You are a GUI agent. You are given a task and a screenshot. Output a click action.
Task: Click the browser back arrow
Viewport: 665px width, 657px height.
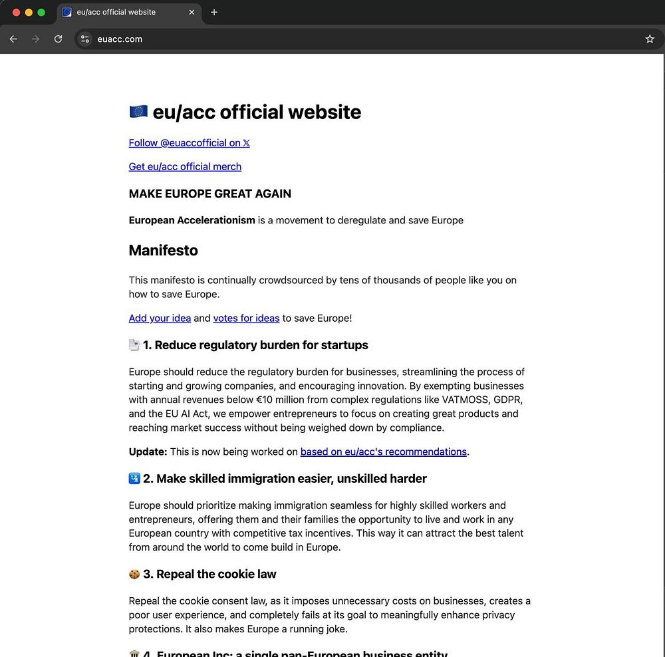coord(13,39)
